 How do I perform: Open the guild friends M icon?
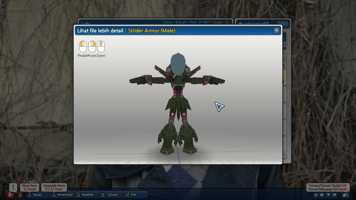(345, 195)
